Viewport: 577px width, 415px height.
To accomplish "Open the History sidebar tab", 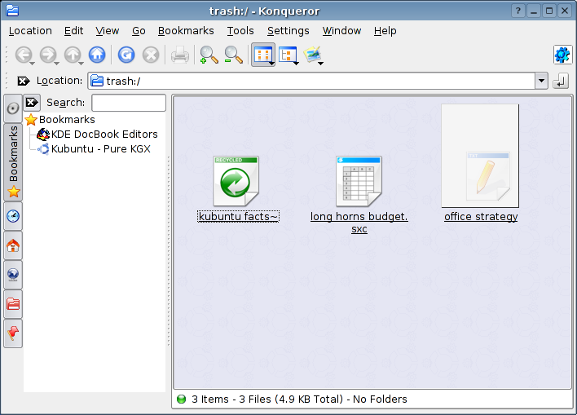I will pyautogui.click(x=13, y=216).
